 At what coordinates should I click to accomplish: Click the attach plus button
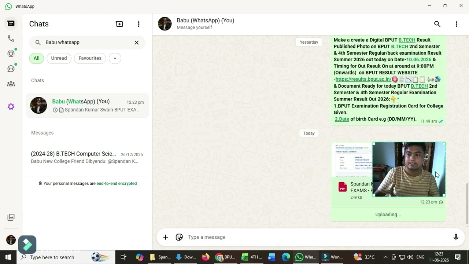pyautogui.click(x=165, y=237)
